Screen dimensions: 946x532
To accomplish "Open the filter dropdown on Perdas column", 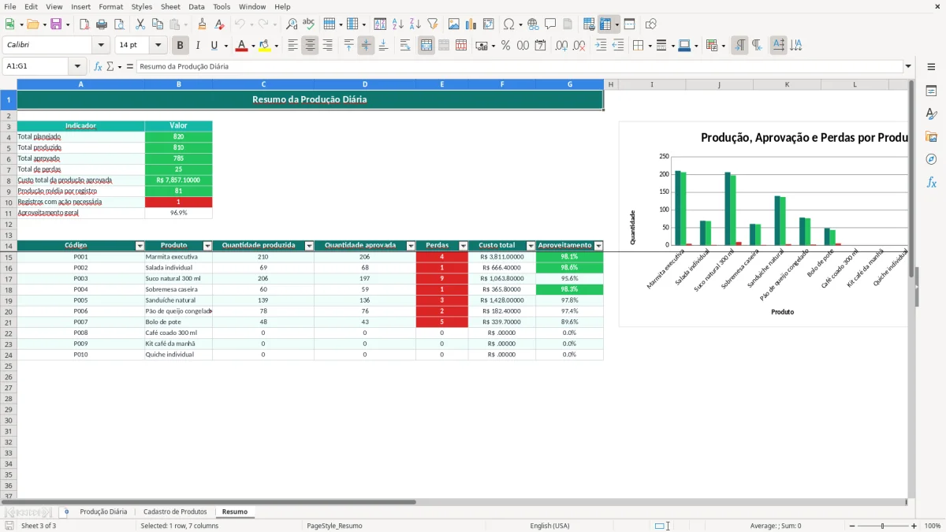I will [x=464, y=246].
